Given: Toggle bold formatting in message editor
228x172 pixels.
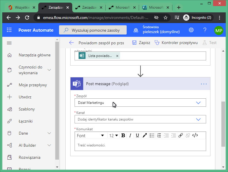Looking at the screenshot, I should tap(123, 135).
